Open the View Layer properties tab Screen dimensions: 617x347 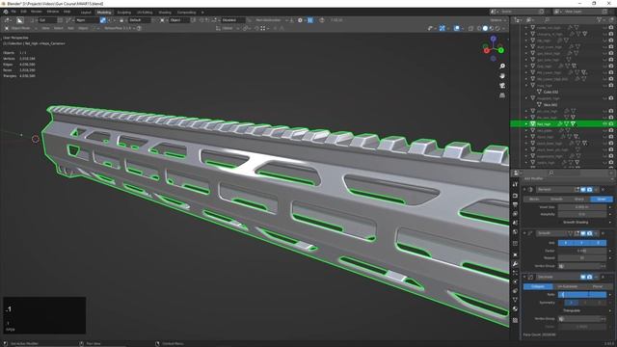pos(515,214)
